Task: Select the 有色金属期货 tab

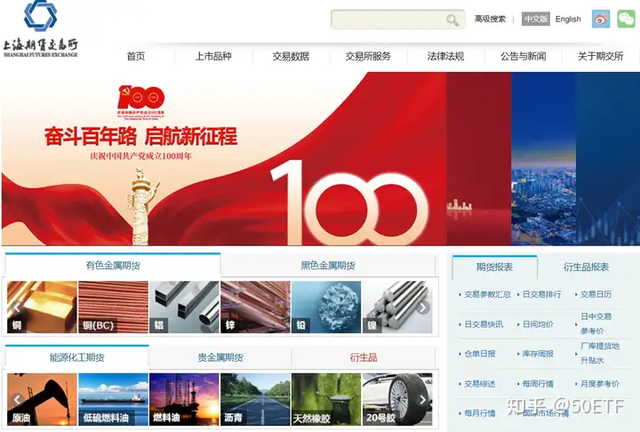Action: click(113, 265)
